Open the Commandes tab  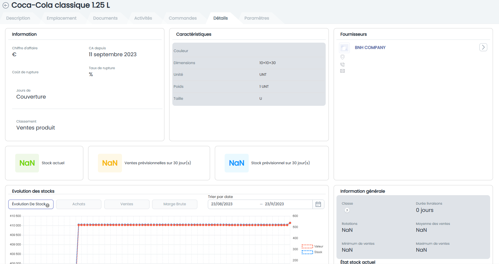tap(182, 18)
